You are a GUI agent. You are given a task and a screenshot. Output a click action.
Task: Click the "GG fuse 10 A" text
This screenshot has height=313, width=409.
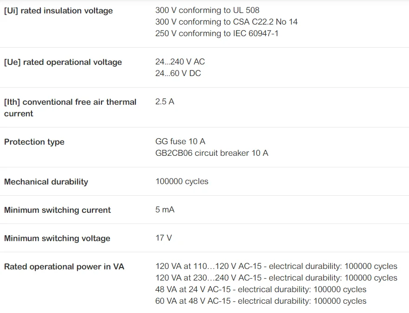coord(180,141)
